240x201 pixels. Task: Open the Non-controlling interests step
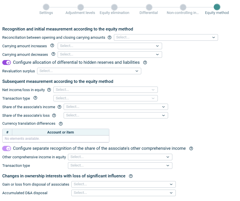[x=183, y=7]
